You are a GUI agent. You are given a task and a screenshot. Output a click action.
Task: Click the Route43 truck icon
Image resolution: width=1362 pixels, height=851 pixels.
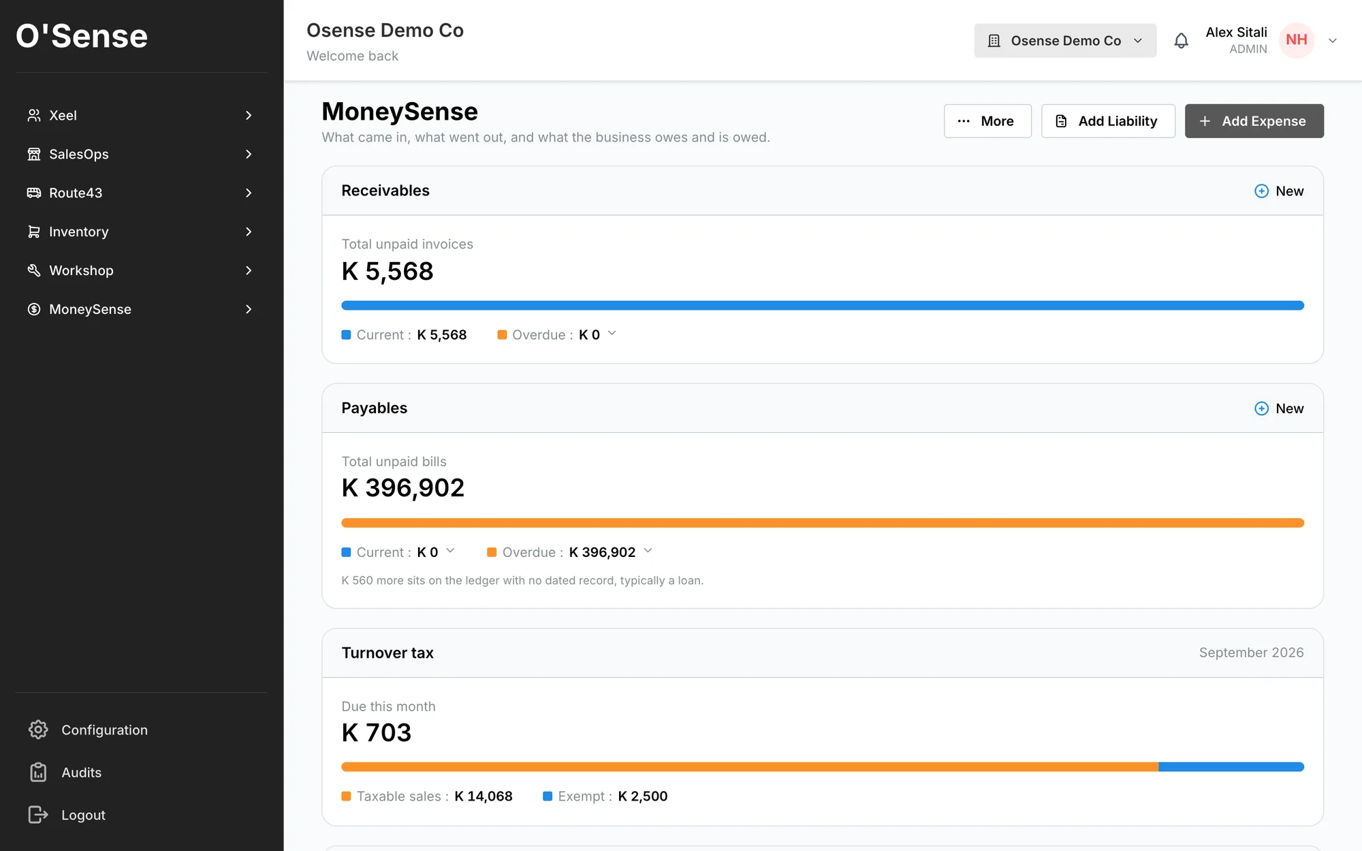click(33, 193)
